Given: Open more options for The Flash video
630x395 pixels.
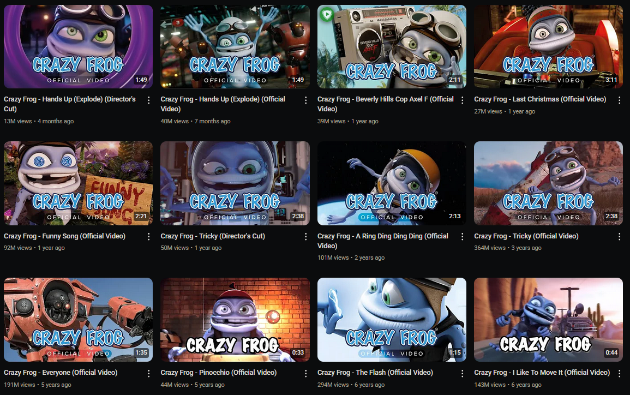Looking at the screenshot, I should pos(463,373).
